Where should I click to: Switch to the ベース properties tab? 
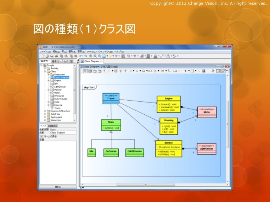pos(43,126)
